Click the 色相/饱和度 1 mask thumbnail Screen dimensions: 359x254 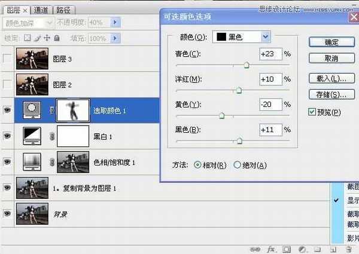[x=73, y=162]
